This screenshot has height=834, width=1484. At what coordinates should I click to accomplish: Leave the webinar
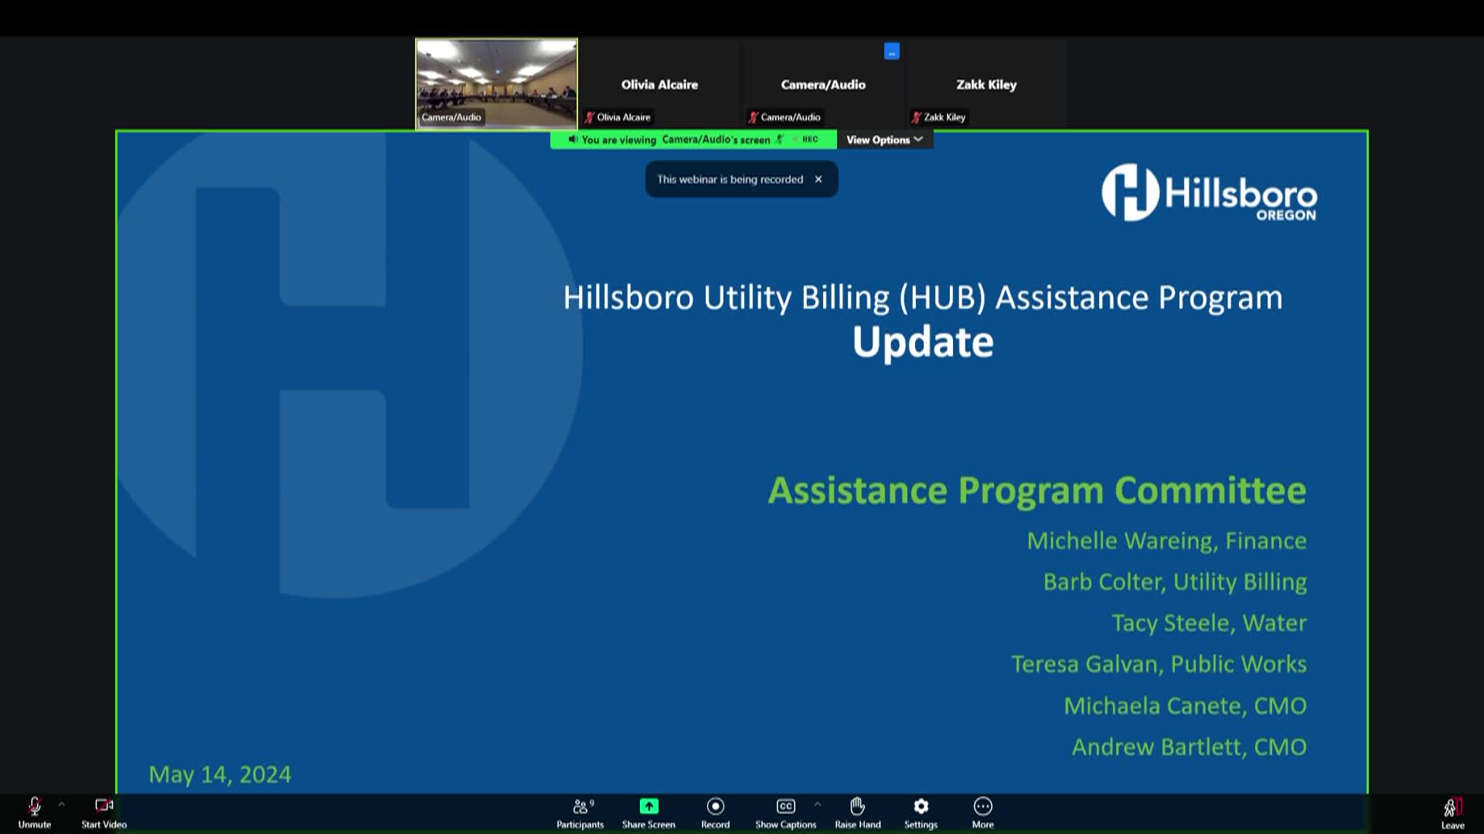click(x=1453, y=813)
